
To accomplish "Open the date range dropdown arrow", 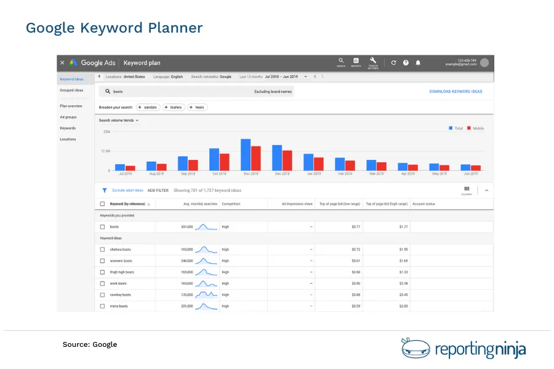I will pos(305,77).
